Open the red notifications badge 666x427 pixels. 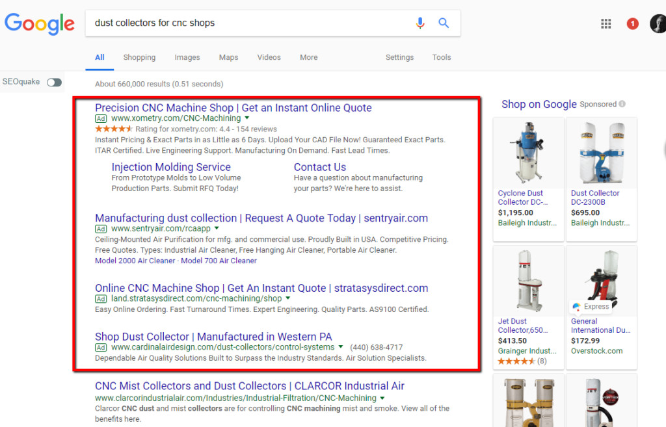(x=632, y=24)
